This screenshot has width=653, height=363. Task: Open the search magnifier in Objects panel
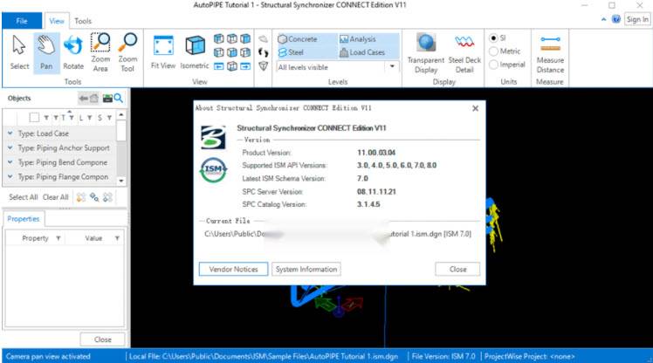coord(118,99)
